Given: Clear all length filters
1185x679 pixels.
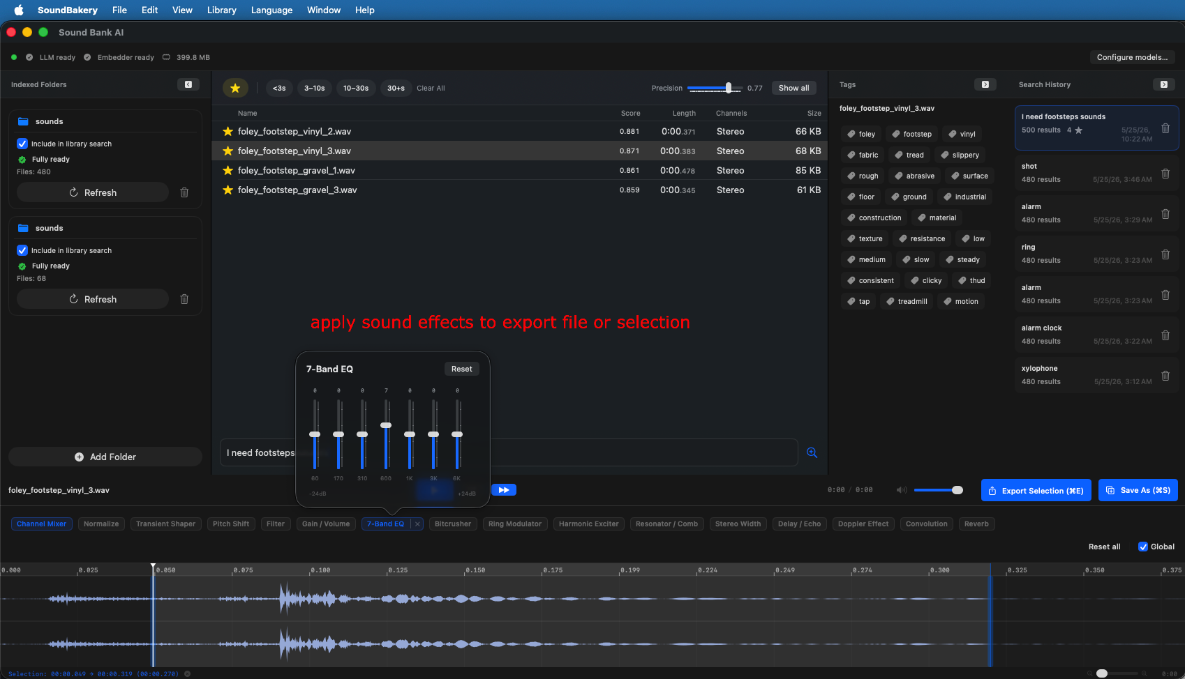Looking at the screenshot, I should (x=431, y=88).
